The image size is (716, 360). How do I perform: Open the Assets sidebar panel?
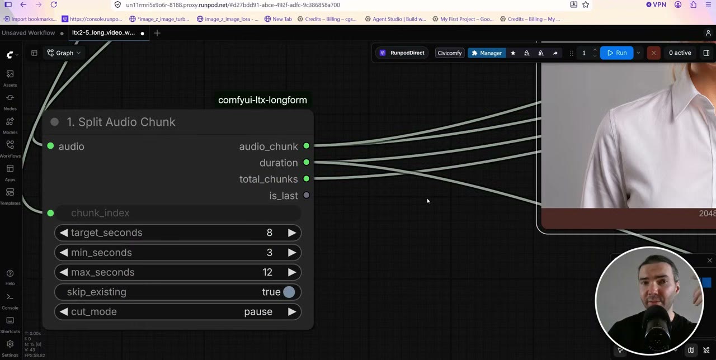(10, 78)
